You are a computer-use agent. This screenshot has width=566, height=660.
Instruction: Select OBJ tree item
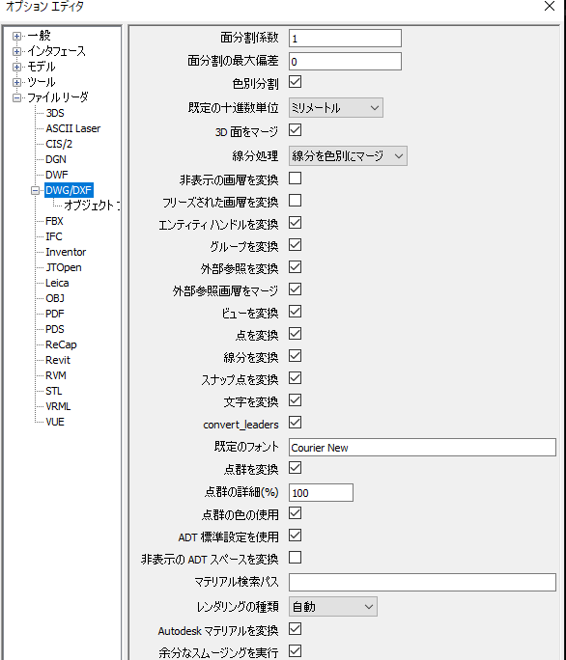point(55,298)
